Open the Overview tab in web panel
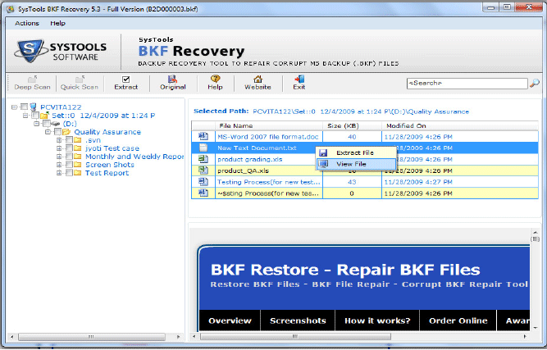 (230, 320)
